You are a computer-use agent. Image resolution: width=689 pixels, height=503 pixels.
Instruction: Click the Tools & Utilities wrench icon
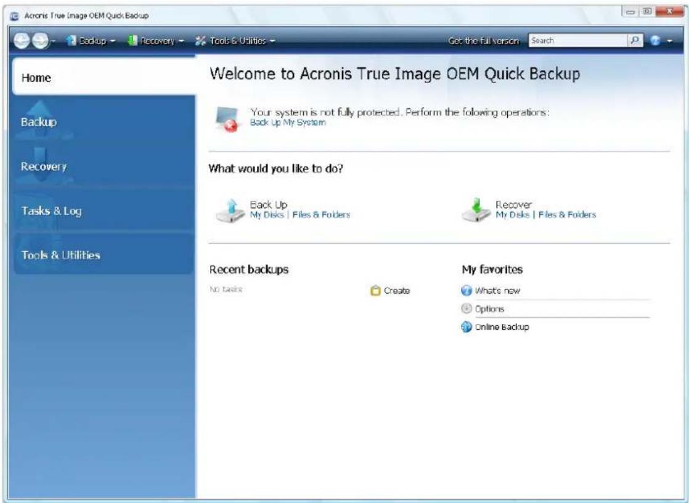[200, 41]
